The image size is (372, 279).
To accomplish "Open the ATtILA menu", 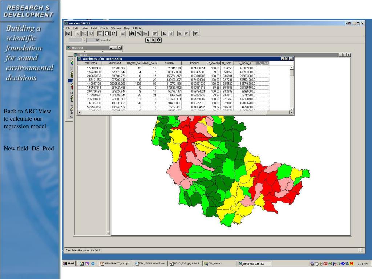I will [137, 28].
